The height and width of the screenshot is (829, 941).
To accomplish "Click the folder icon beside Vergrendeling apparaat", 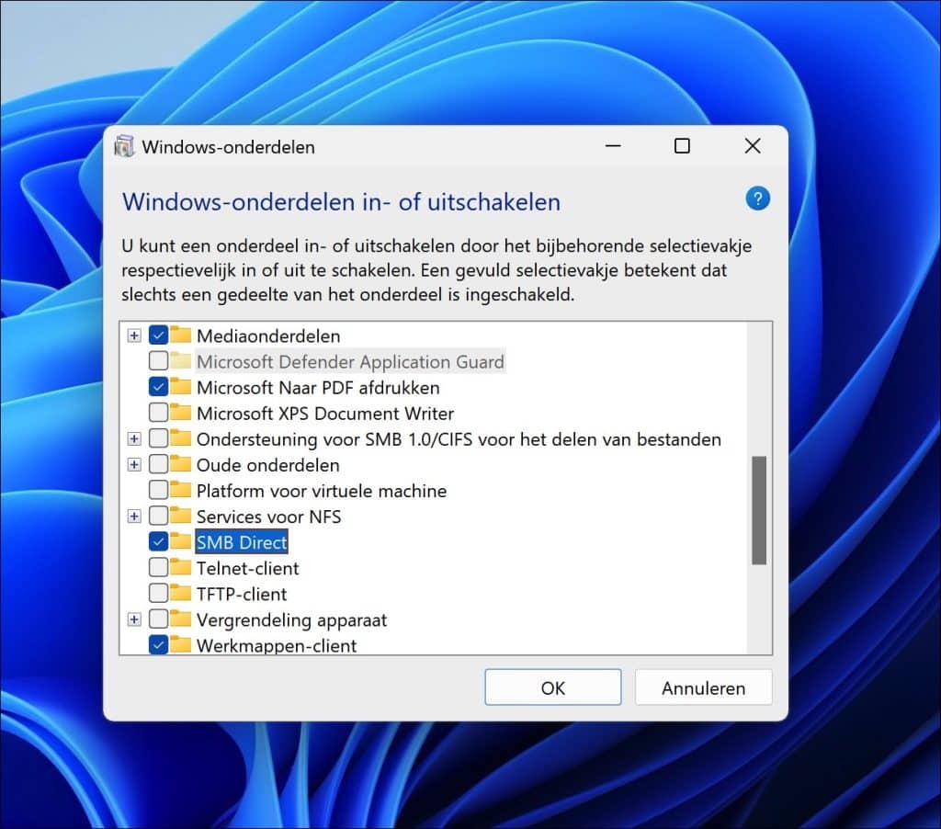I will point(180,619).
